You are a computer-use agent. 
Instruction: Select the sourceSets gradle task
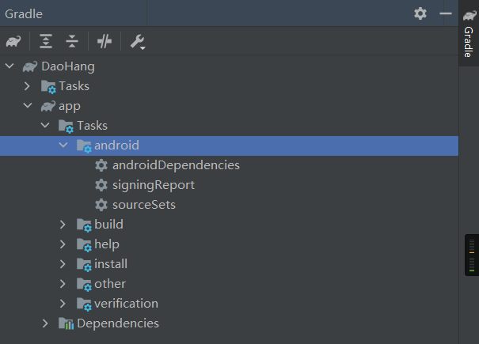pos(143,205)
